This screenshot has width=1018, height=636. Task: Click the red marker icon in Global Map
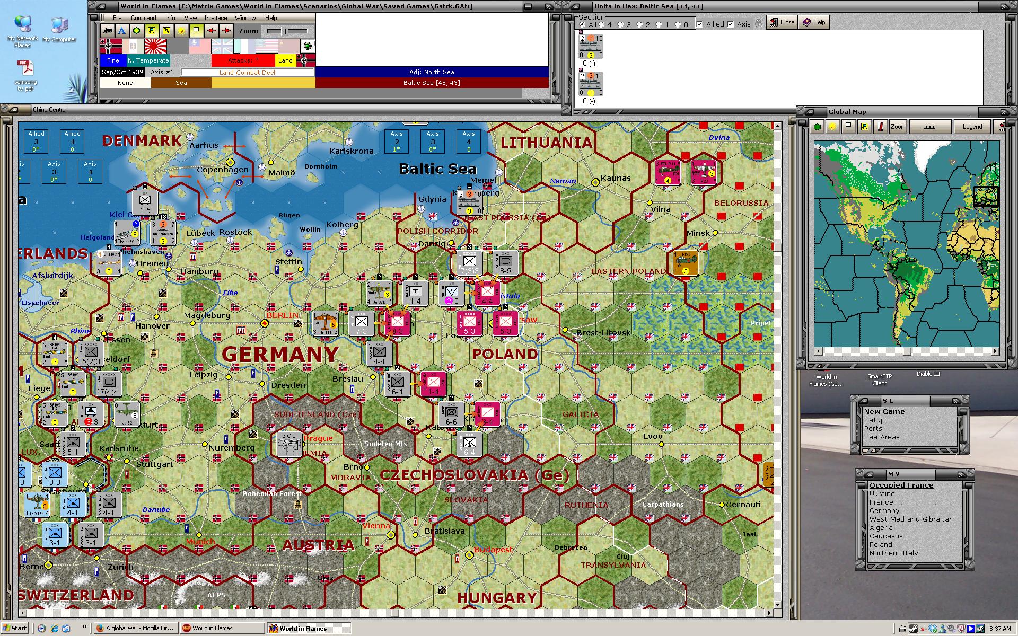tap(880, 127)
